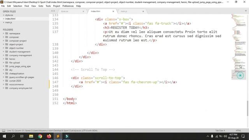Toggle the sidebar panel switcher icon
The width and height of the screenshot is (249, 140).
(4, 131)
